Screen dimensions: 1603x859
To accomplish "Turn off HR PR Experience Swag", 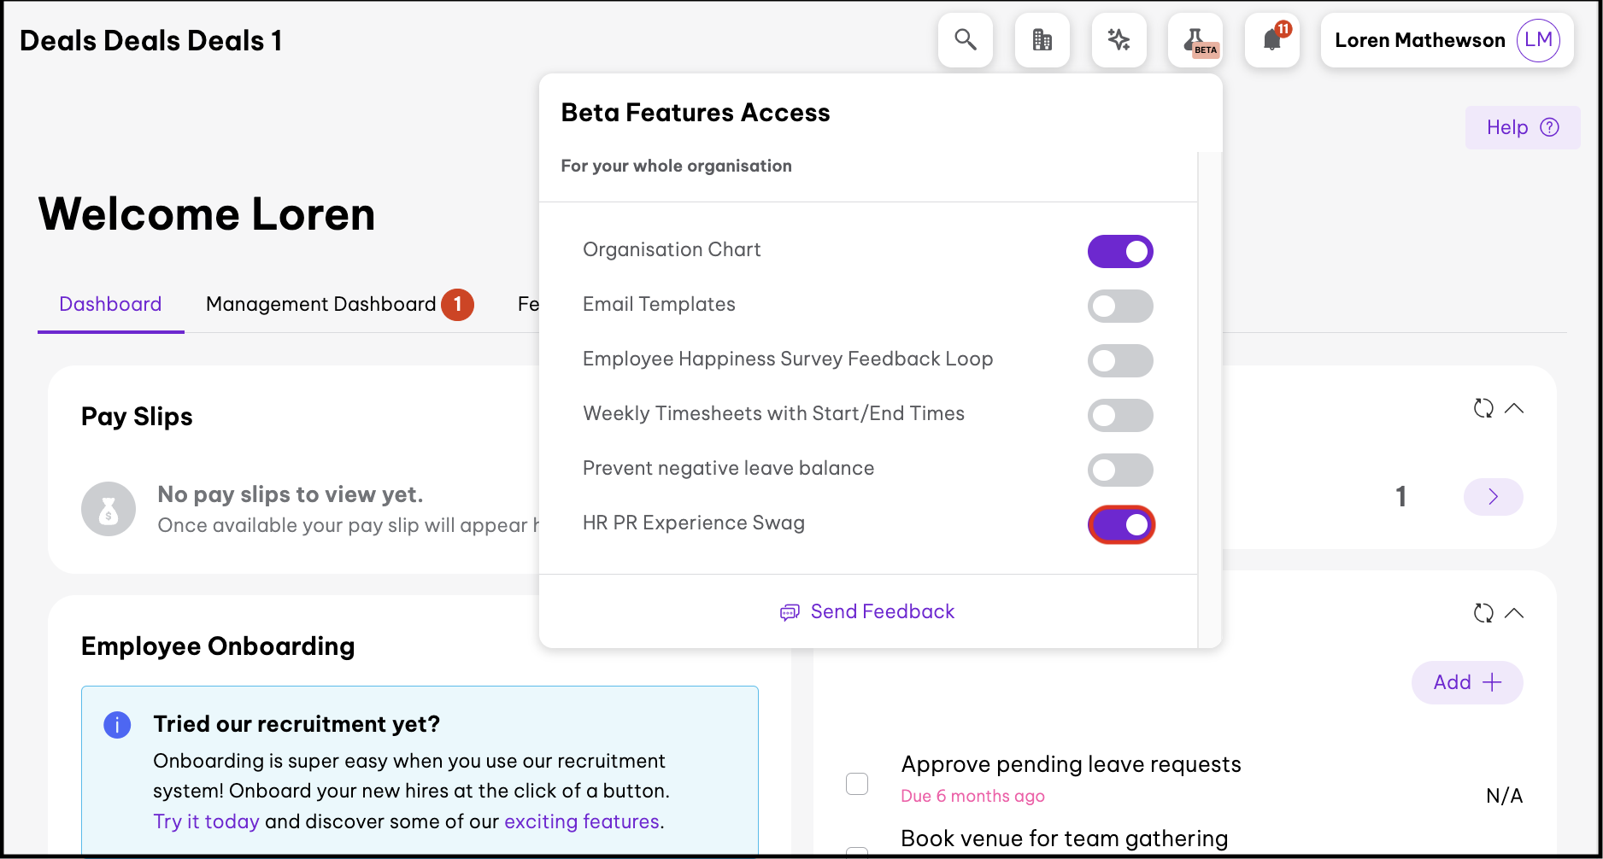I will [1120, 524].
